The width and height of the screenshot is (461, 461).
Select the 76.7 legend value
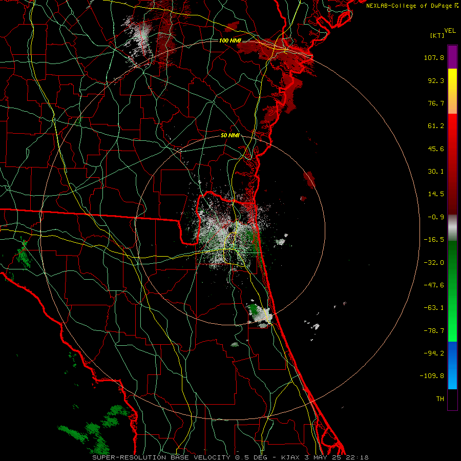(x=436, y=103)
